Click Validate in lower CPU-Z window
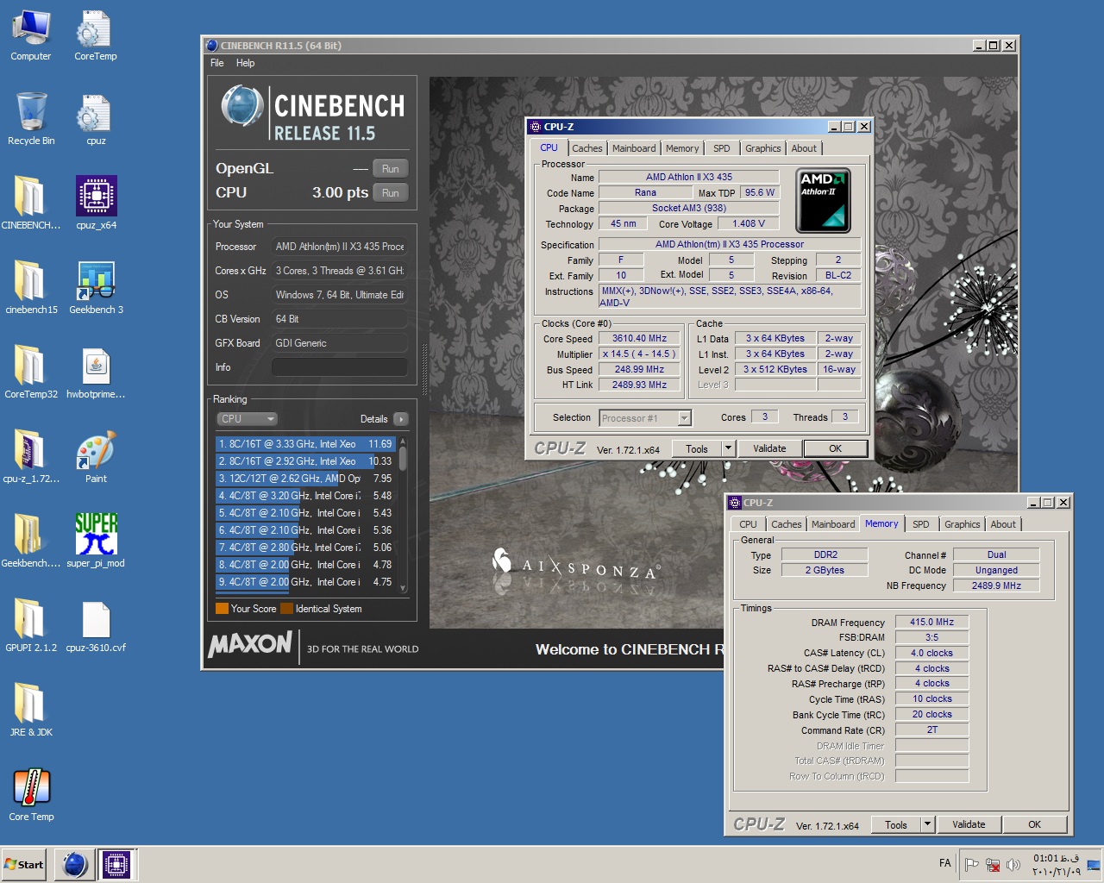 point(969,824)
